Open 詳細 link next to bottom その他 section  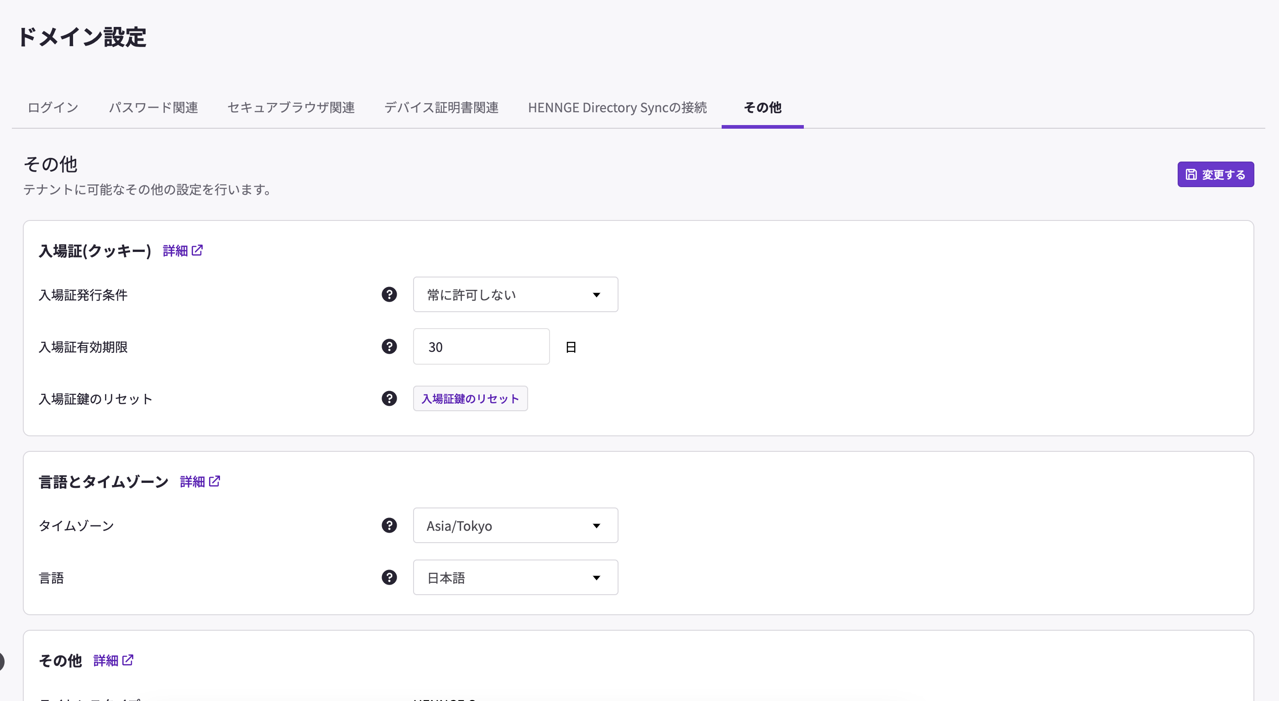point(114,660)
